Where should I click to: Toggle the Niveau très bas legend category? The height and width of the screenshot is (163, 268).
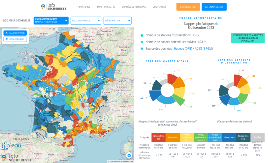[159, 137]
